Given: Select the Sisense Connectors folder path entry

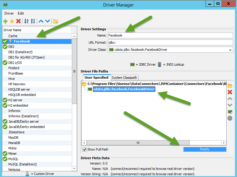Looking at the screenshot, I should (x=157, y=84).
